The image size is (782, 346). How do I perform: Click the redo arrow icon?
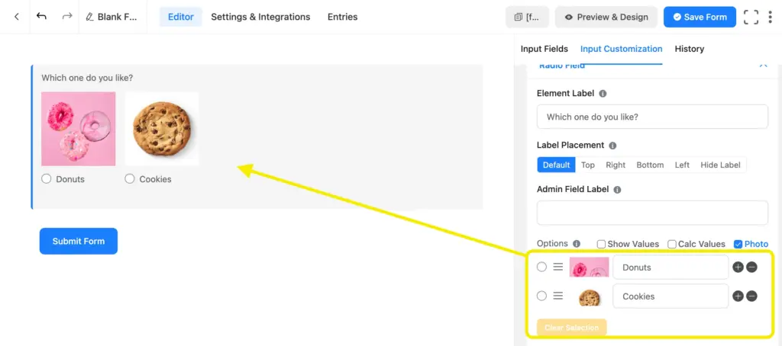[x=66, y=17]
